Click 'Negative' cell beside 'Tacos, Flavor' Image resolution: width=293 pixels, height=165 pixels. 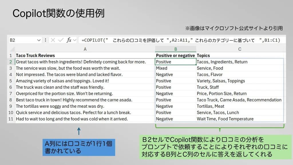[176, 75]
